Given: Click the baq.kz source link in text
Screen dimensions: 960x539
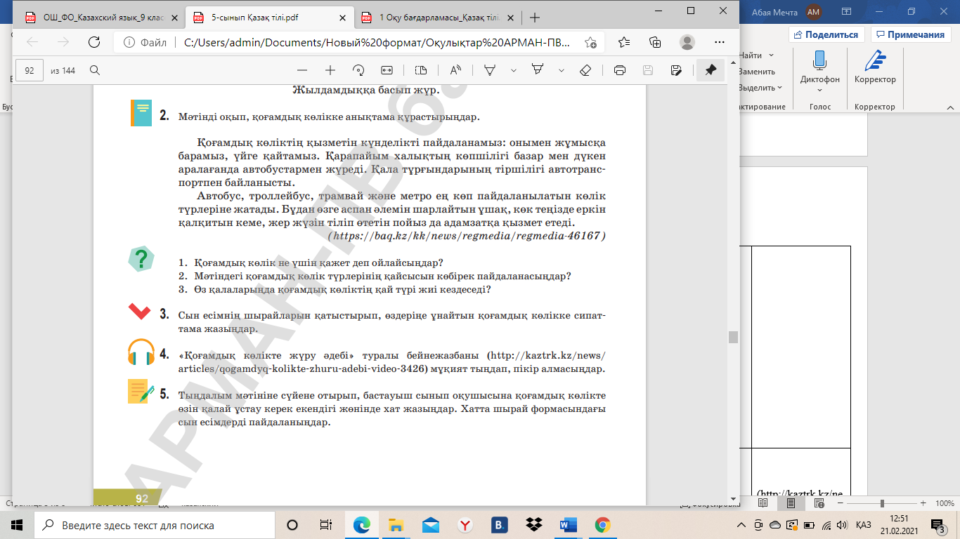Looking at the screenshot, I should [467, 236].
